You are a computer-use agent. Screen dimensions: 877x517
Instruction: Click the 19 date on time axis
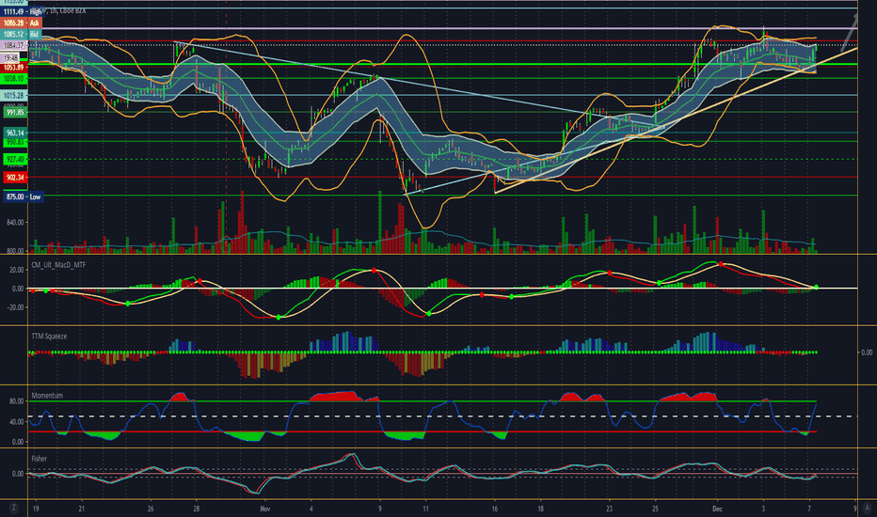click(x=36, y=509)
